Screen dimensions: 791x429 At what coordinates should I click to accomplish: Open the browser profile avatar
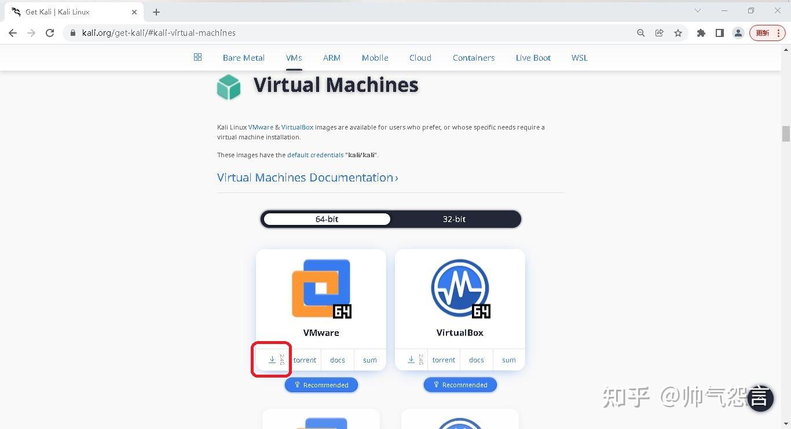pyautogui.click(x=738, y=33)
